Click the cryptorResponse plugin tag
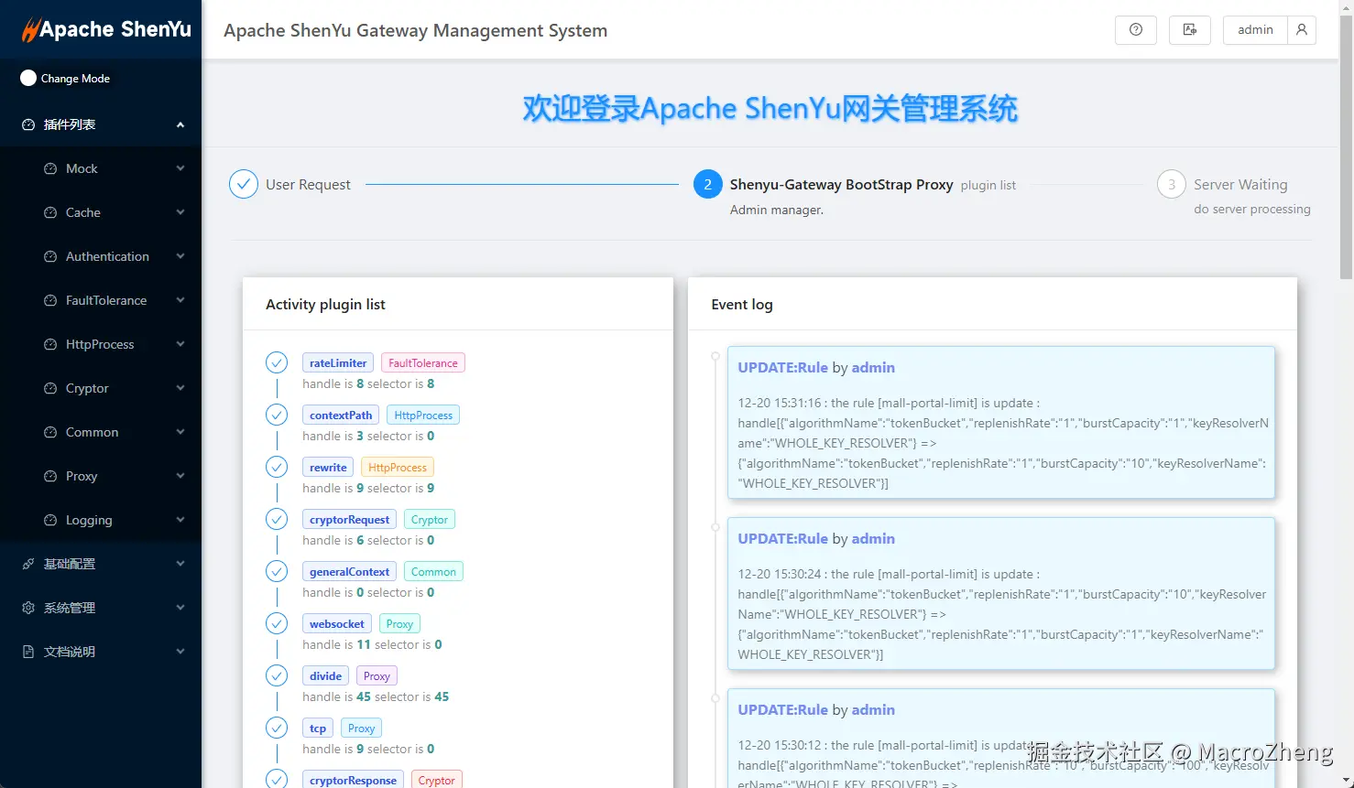The width and height of the screenshot is (1354, 788). click(353, 780)
